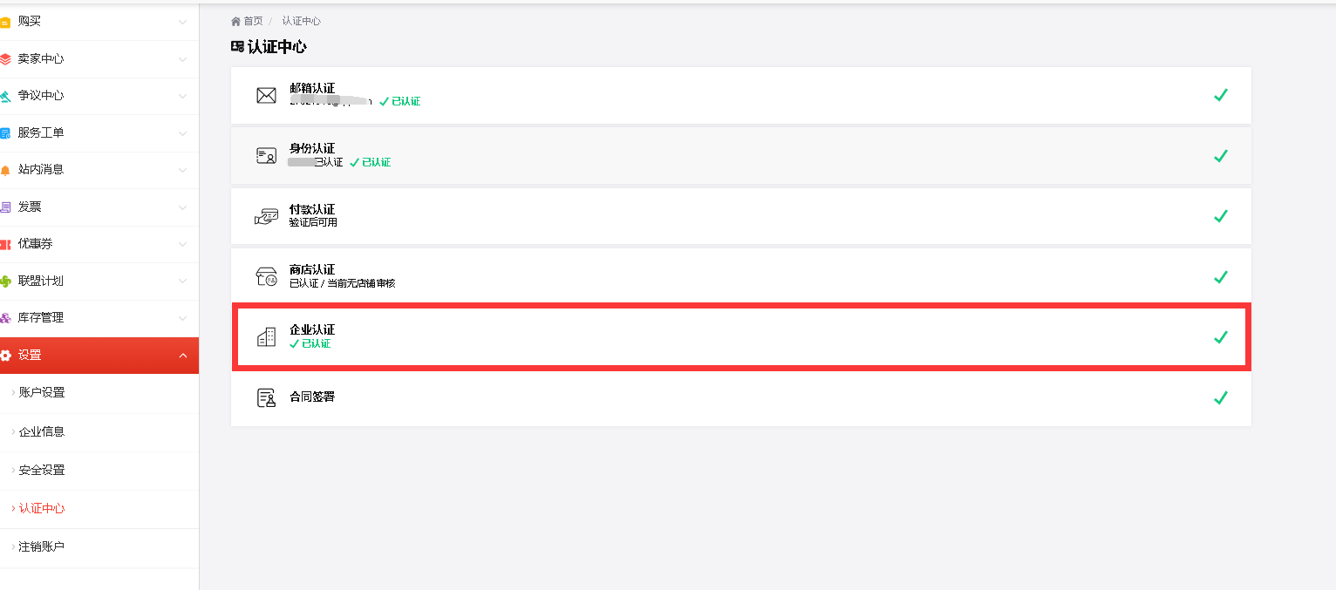Viewport: 1336px width, 590px height.
Task: Click the 联盟计划 icon
Action: (5, 281)
